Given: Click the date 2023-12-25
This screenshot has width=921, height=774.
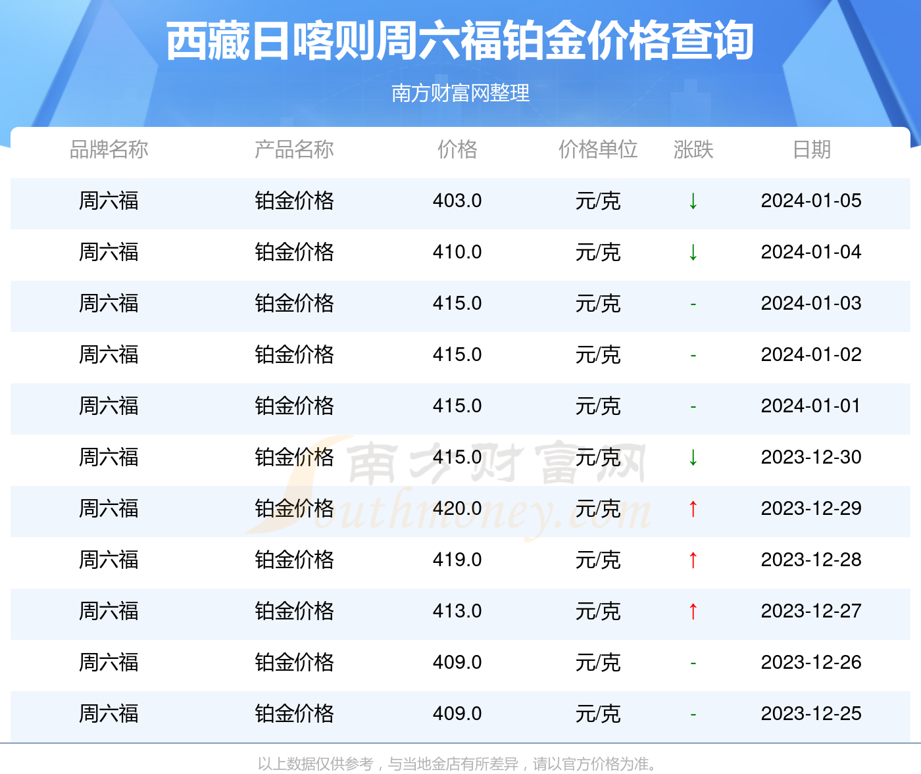Looking at the screenshot, I should pos(811,714).
